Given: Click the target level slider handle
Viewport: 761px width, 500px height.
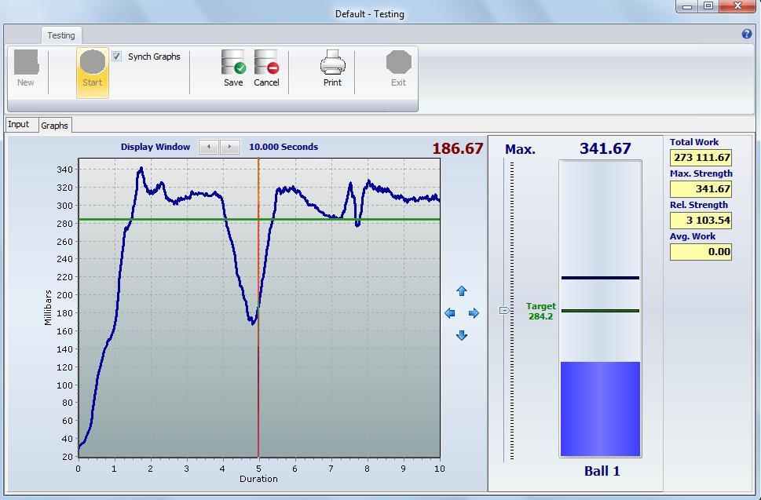Looking at the screenshot, I should [x=504, y=311].
